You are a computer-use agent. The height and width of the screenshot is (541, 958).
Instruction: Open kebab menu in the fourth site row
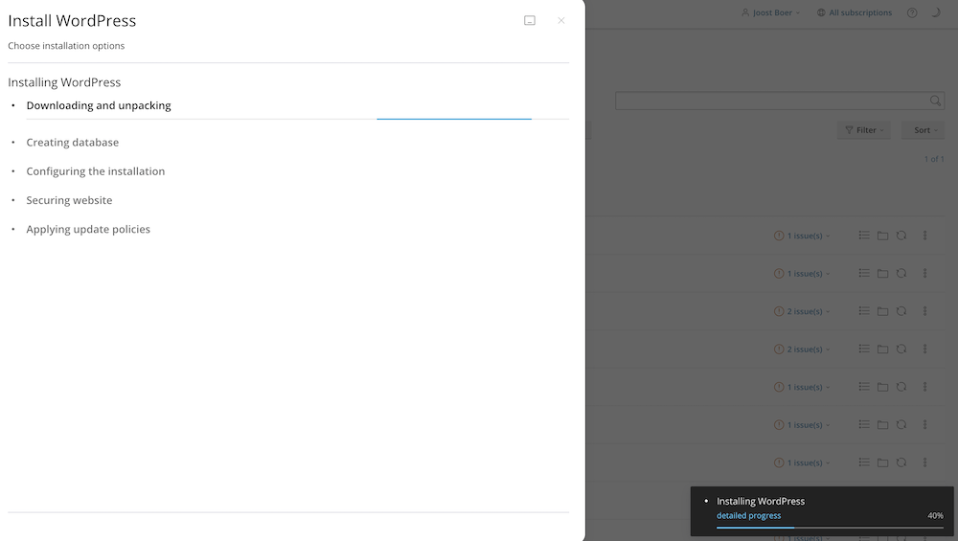click(x=925, y=349)
